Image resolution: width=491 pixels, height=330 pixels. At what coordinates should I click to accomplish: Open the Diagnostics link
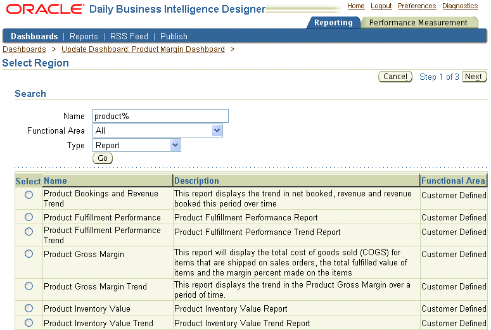click(460, 6)
